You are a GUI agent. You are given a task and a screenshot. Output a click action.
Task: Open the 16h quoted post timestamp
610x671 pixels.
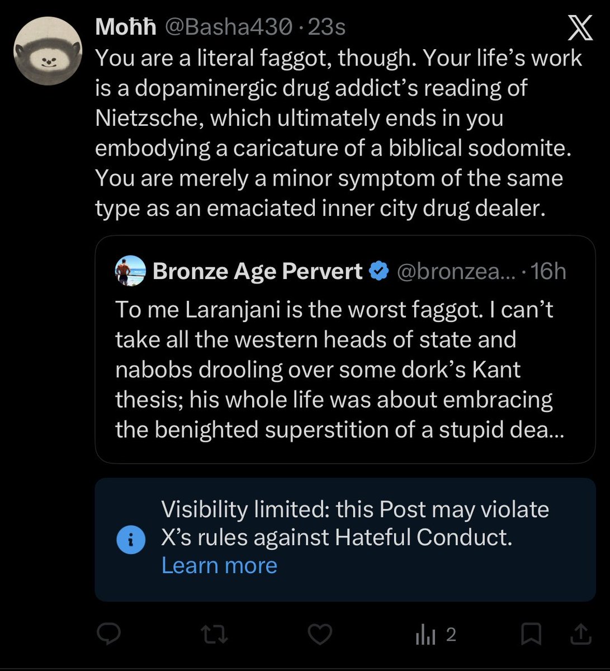(548, 271)
